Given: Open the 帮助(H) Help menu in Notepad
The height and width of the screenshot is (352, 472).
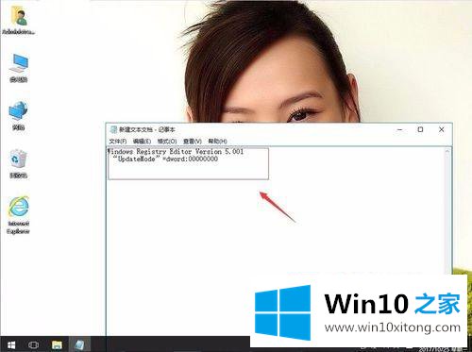Looking at the screenshot, I should [217, 142].
